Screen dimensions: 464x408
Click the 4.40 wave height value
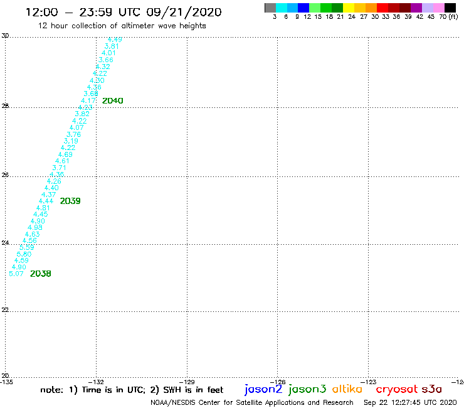pyautogui.click(x=51, y=188)
